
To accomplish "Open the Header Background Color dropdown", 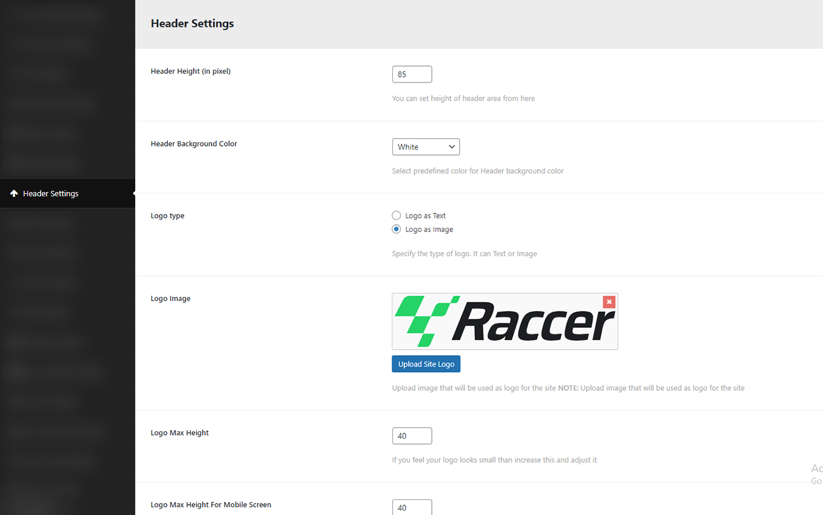I will [x=426, y=147].
